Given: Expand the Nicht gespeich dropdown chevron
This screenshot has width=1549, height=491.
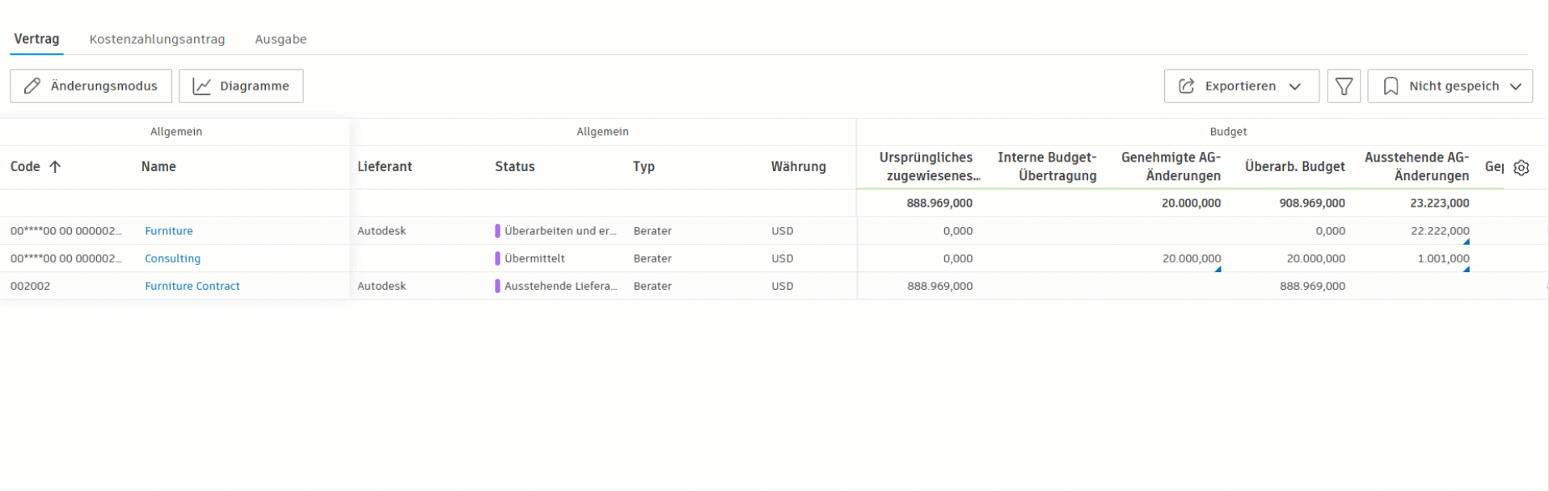Looking at the screenshot, I should tap(1516, 86).
